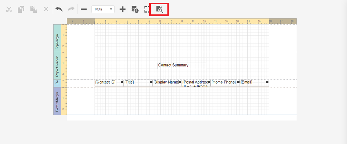
Task: Click the Delete X icon
Action: point(46,9)
